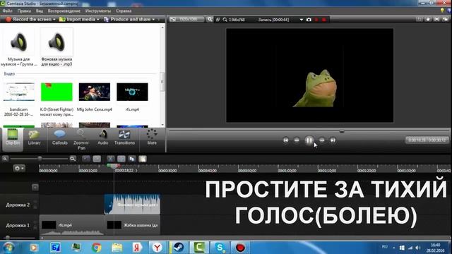Open the Zoom-n-Pan tab

tap(81, 140)
